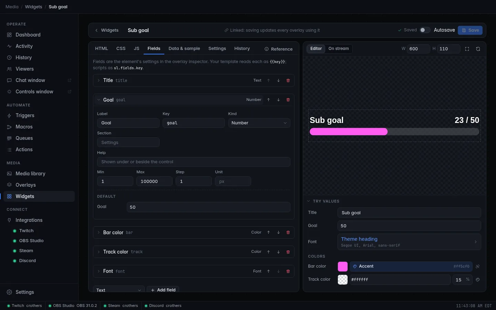Open Controls window pop-out icon
This screenshot has height=310, width=496.
(x=70, y=92)
